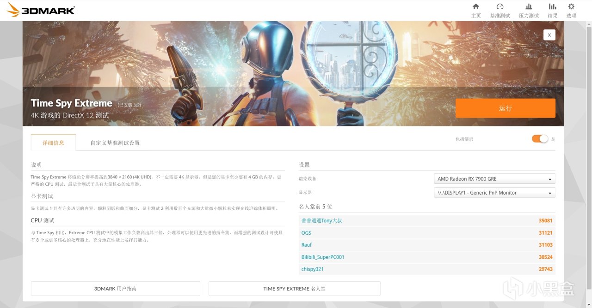Open hall of fame entry 普普通通Tony大叔
Screen dimensions: 592x308
[x=321, y=221]
